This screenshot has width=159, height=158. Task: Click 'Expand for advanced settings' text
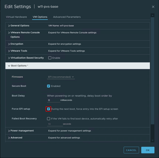tap(64, 138)
